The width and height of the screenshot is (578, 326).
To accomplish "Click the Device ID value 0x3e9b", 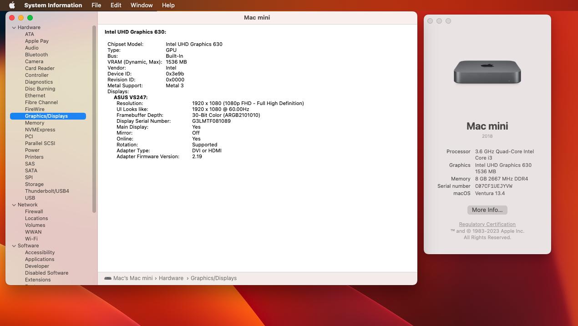I will [x=175, y=74].
